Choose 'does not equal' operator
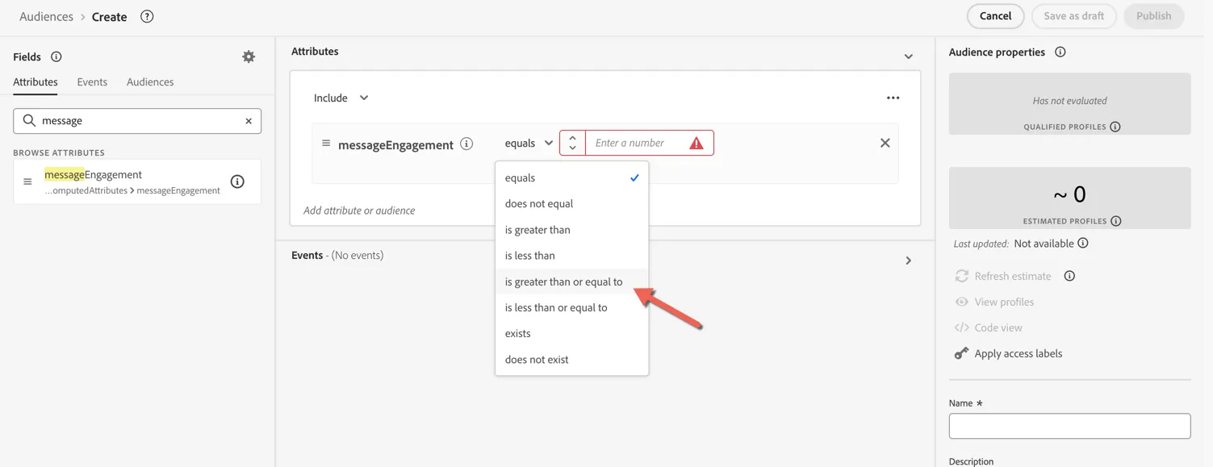This screenshot has height=467, width=1213. pyautogui.click(x=571, y=203)
